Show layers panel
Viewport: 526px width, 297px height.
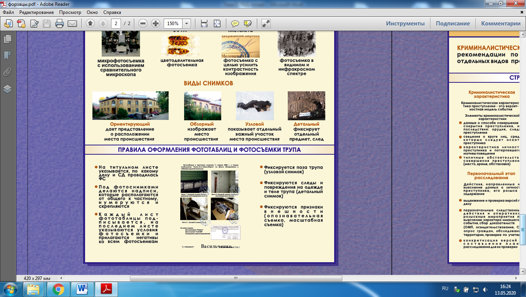coord(7,89)
